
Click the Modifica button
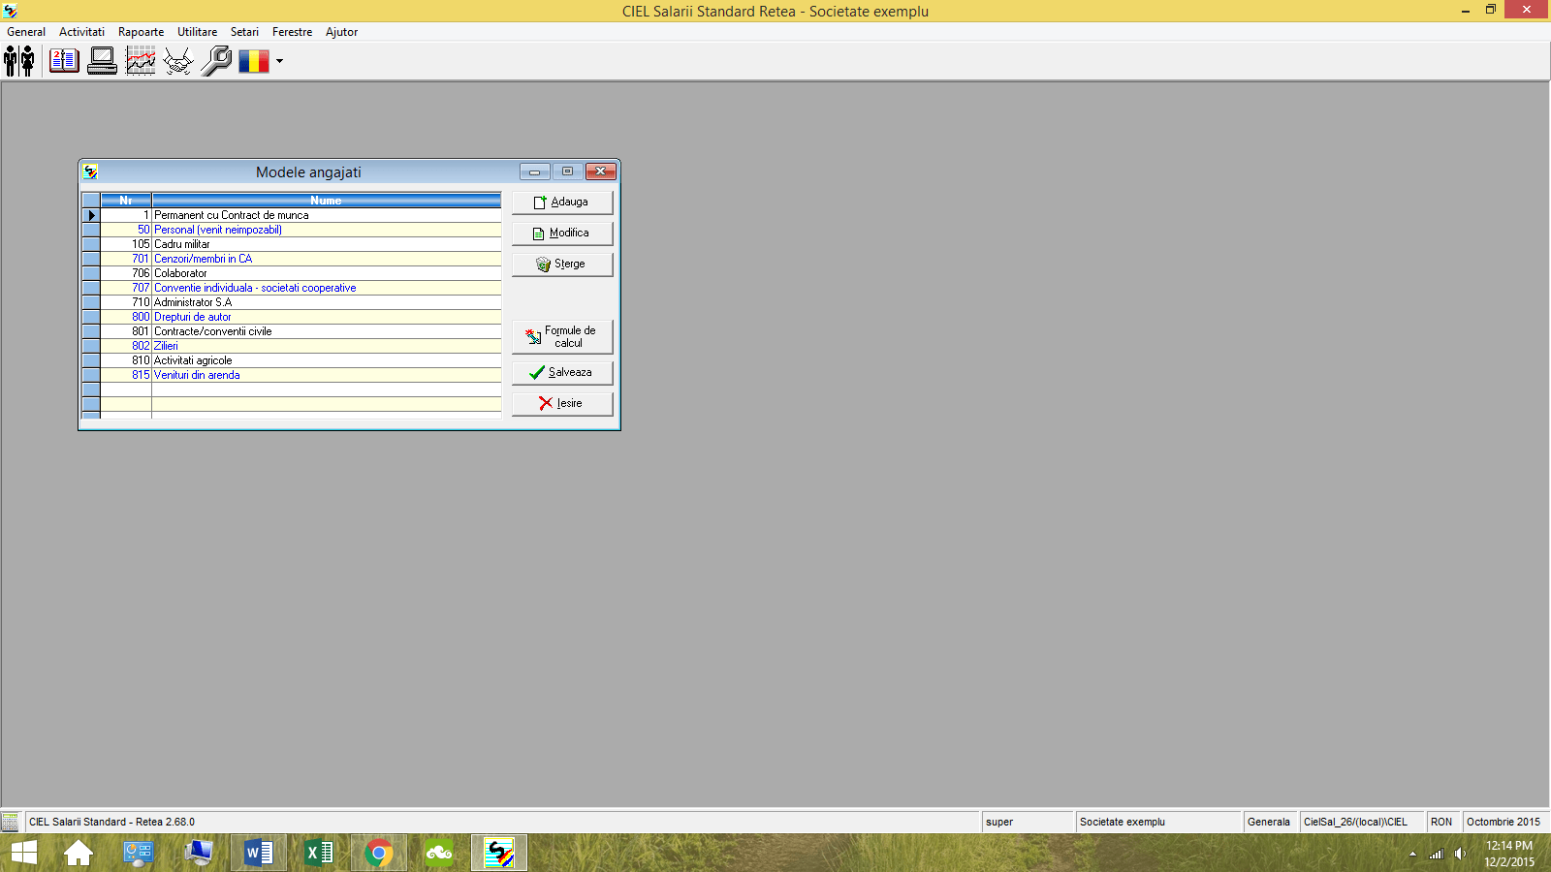click(562, 233)
